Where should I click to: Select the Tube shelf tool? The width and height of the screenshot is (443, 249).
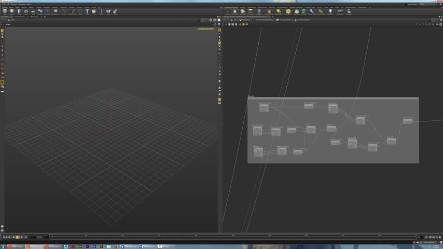pos(19,11)
